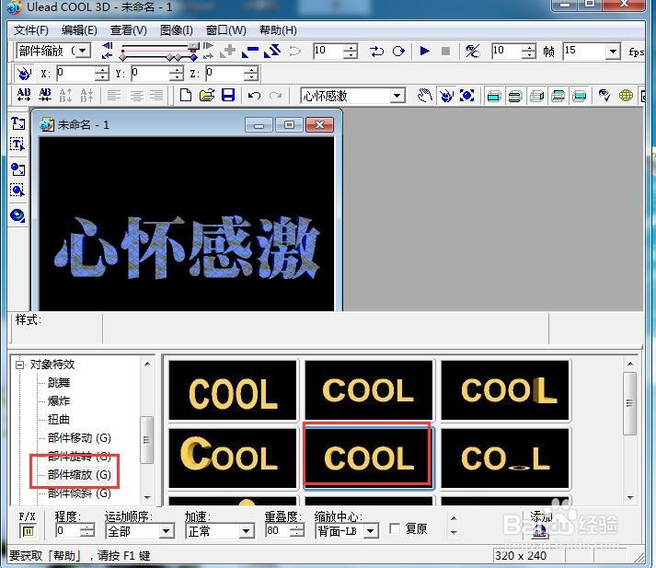Click the save floppy disk icon

[x=228, y=96]
